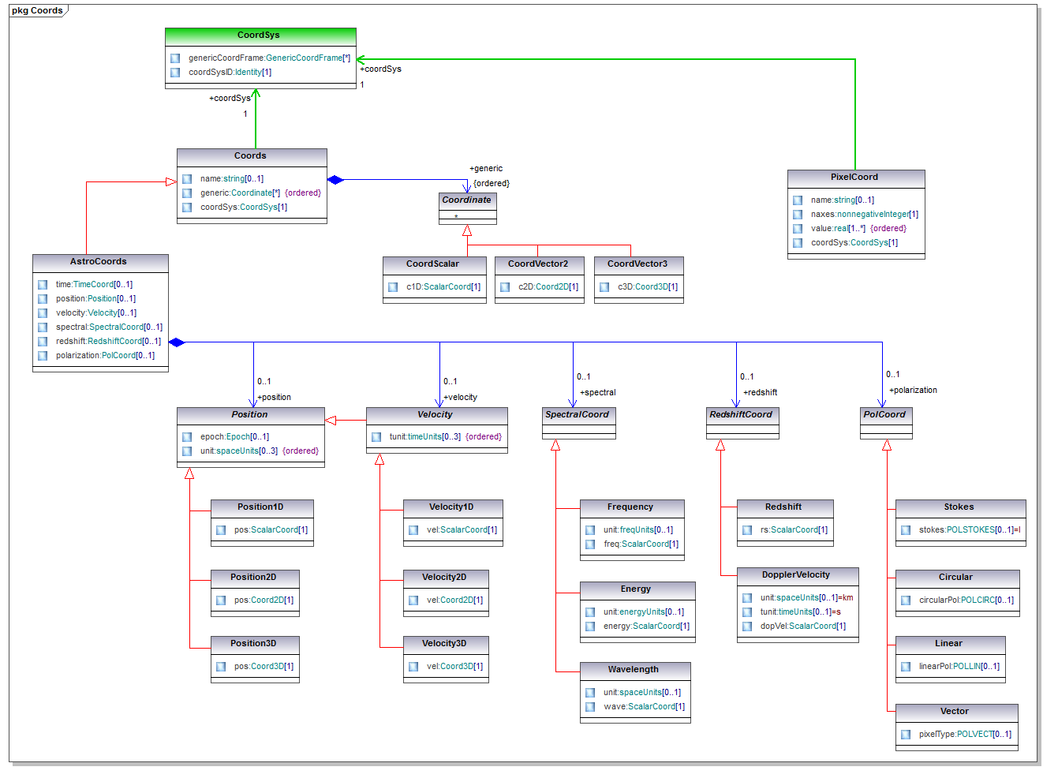1058x778 pixels.
Task: Click the icon beside epoch:Epoch in Position
Action: point(187,437)
